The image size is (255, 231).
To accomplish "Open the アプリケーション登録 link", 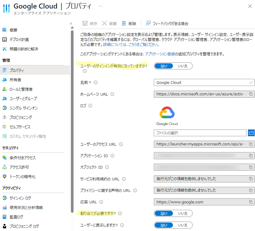I will [160, 54].
